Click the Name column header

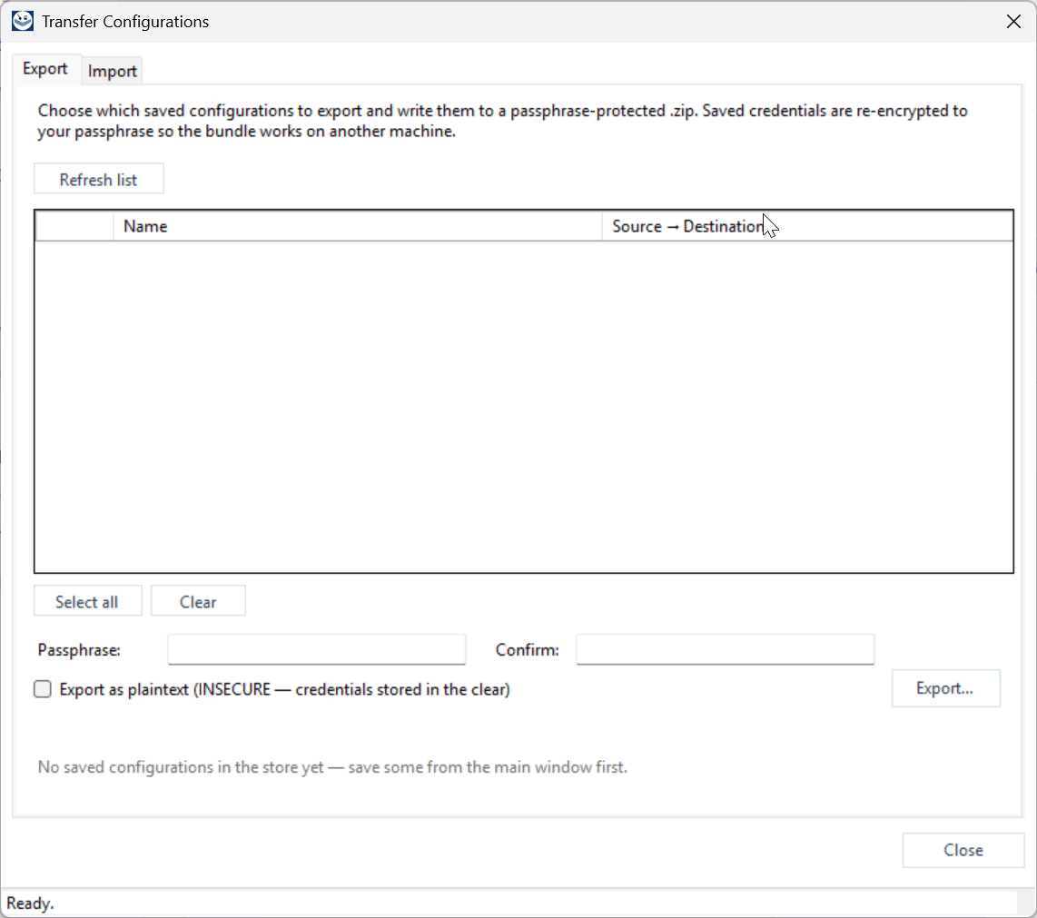click(x=358, y=226)
